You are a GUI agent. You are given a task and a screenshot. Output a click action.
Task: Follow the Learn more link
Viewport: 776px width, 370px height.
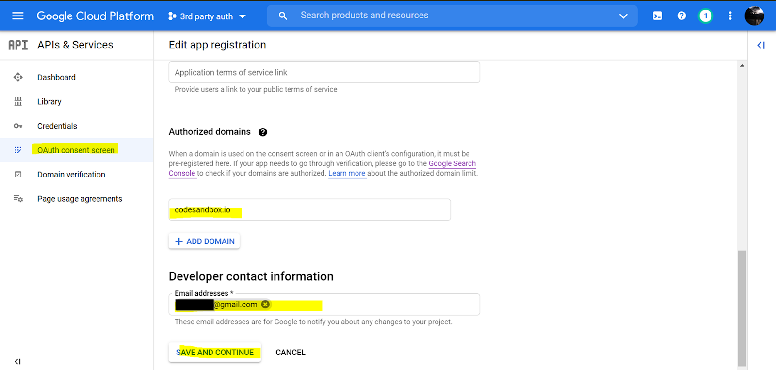coord(347,173)
